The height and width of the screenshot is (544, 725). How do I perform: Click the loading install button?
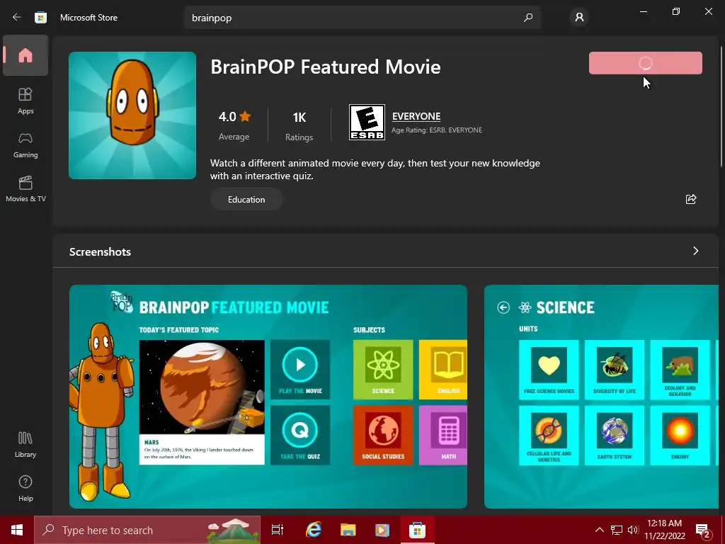point(646,63)
